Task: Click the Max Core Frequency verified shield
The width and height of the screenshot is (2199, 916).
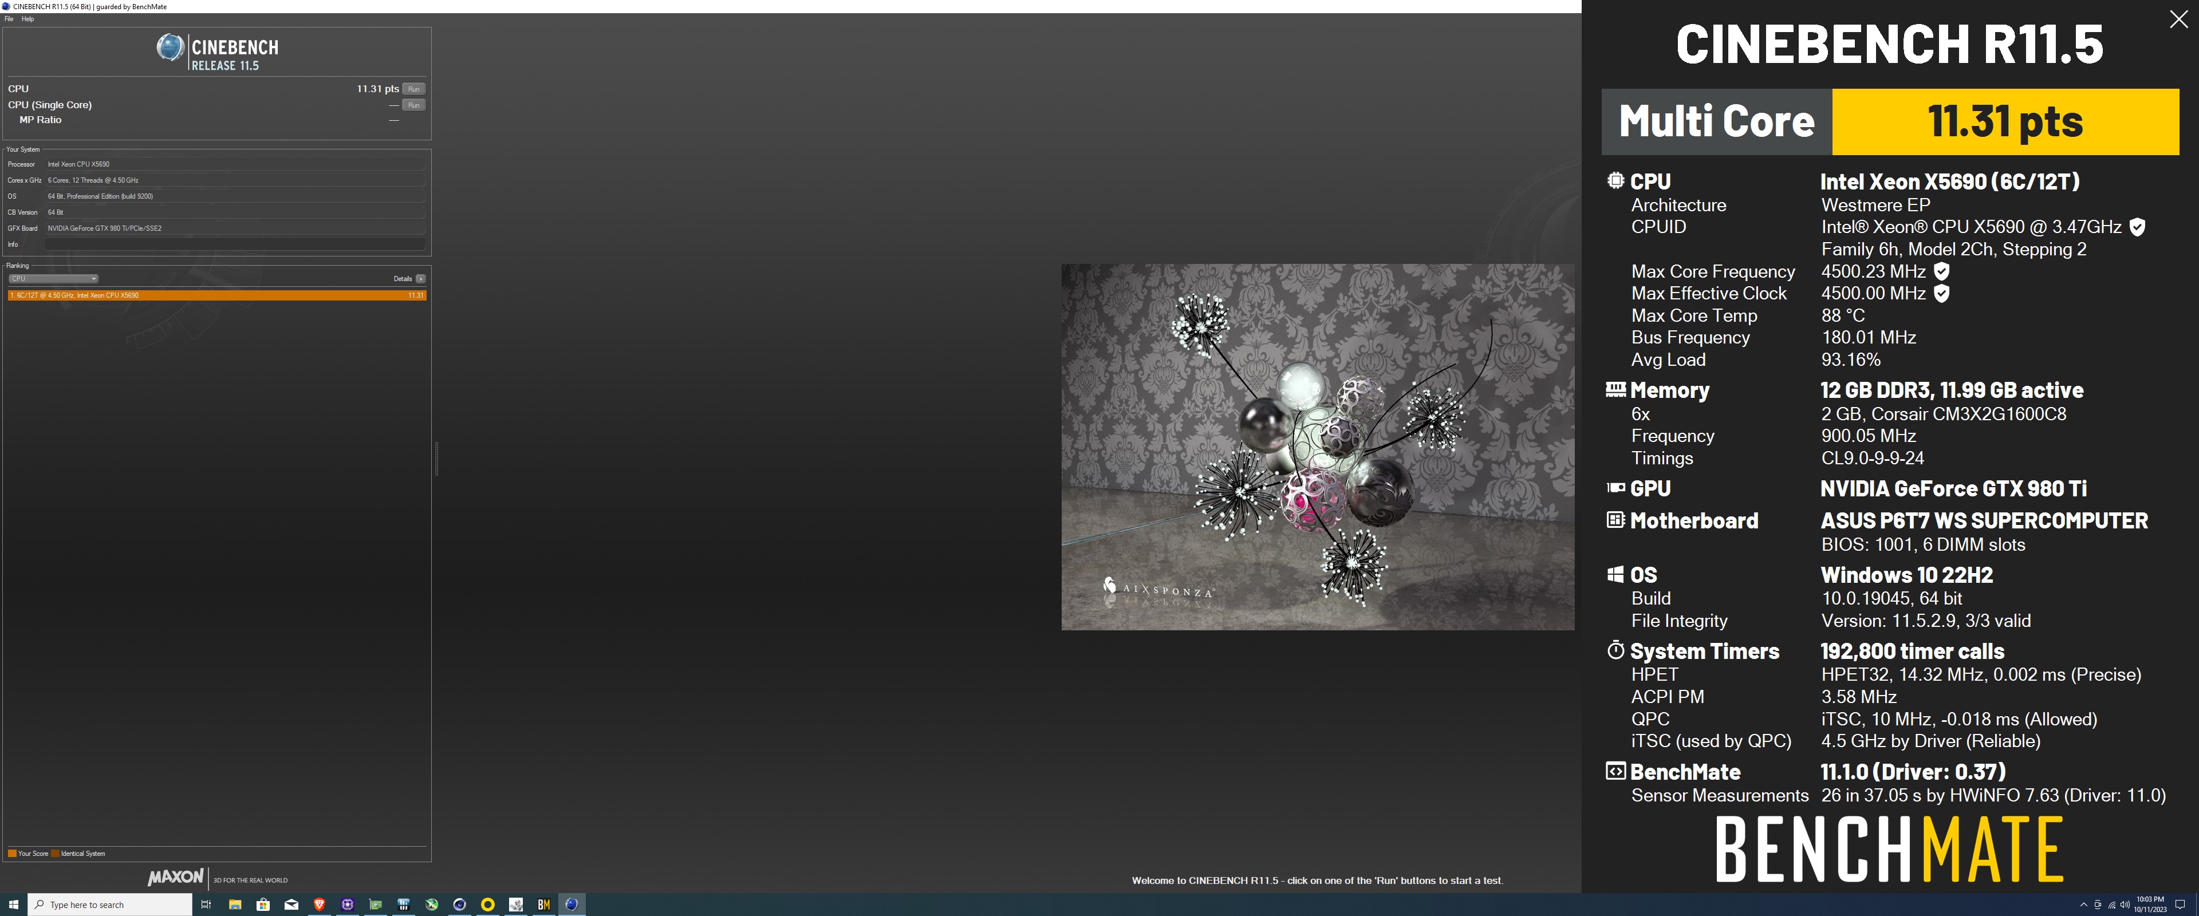Action: pyautogui.click(x=1941, y=271)
